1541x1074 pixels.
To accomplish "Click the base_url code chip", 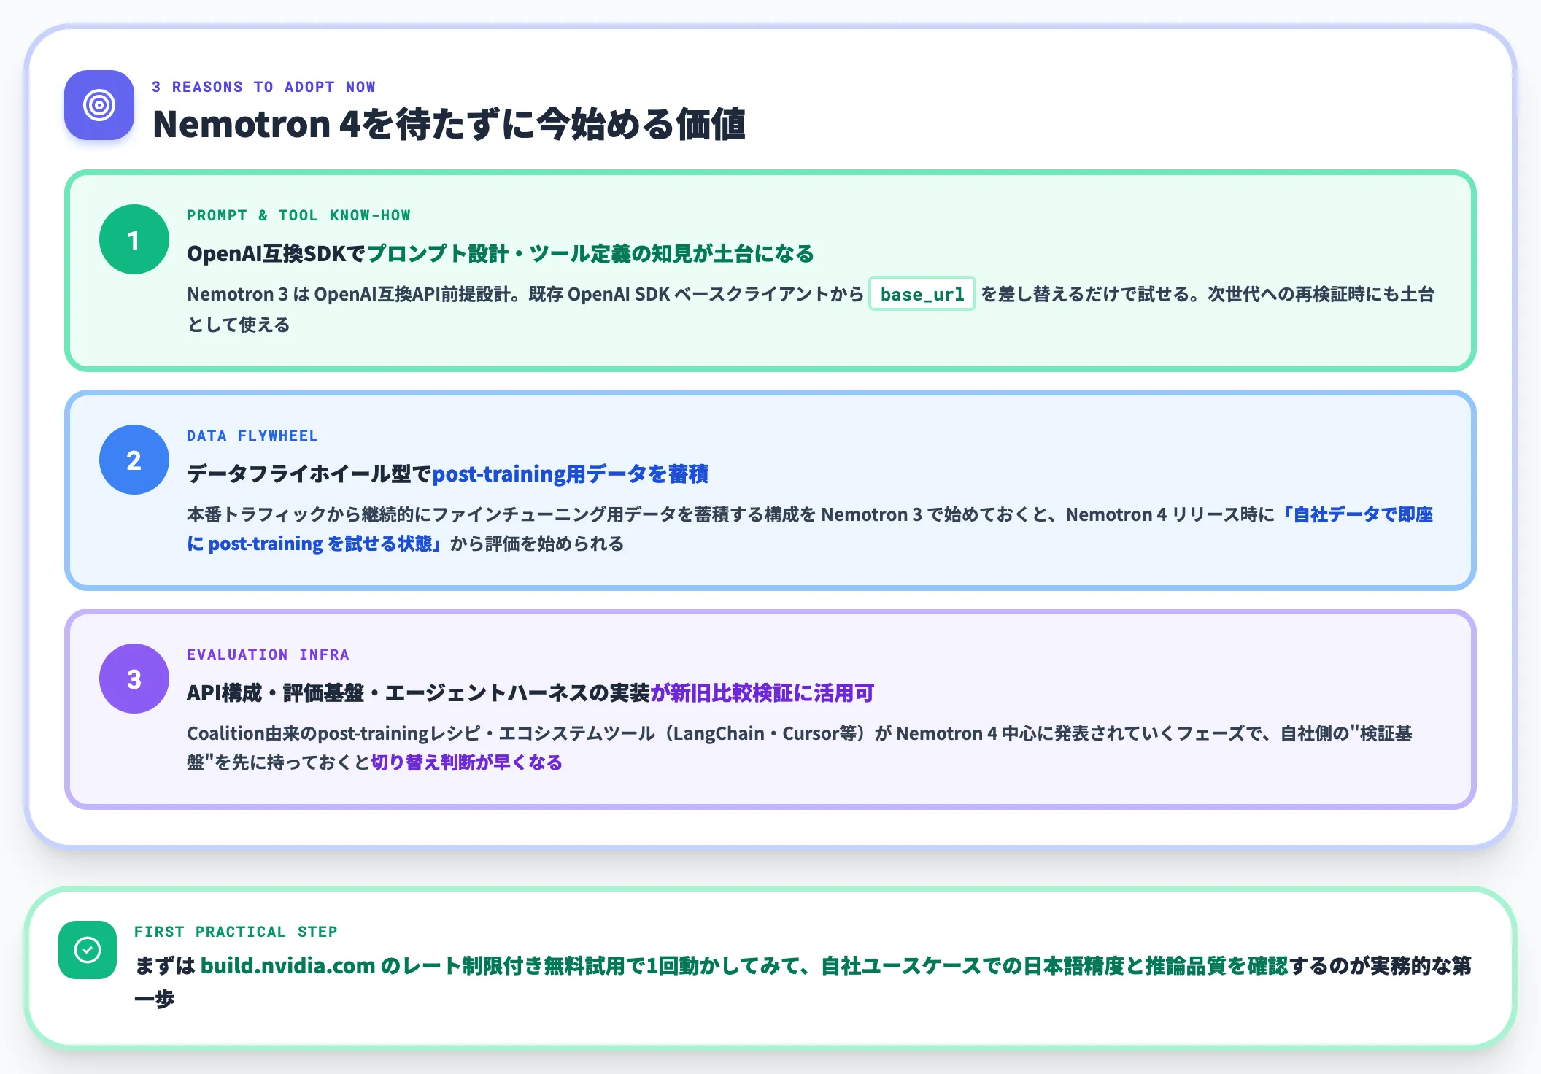I will (x=922, y=294).
